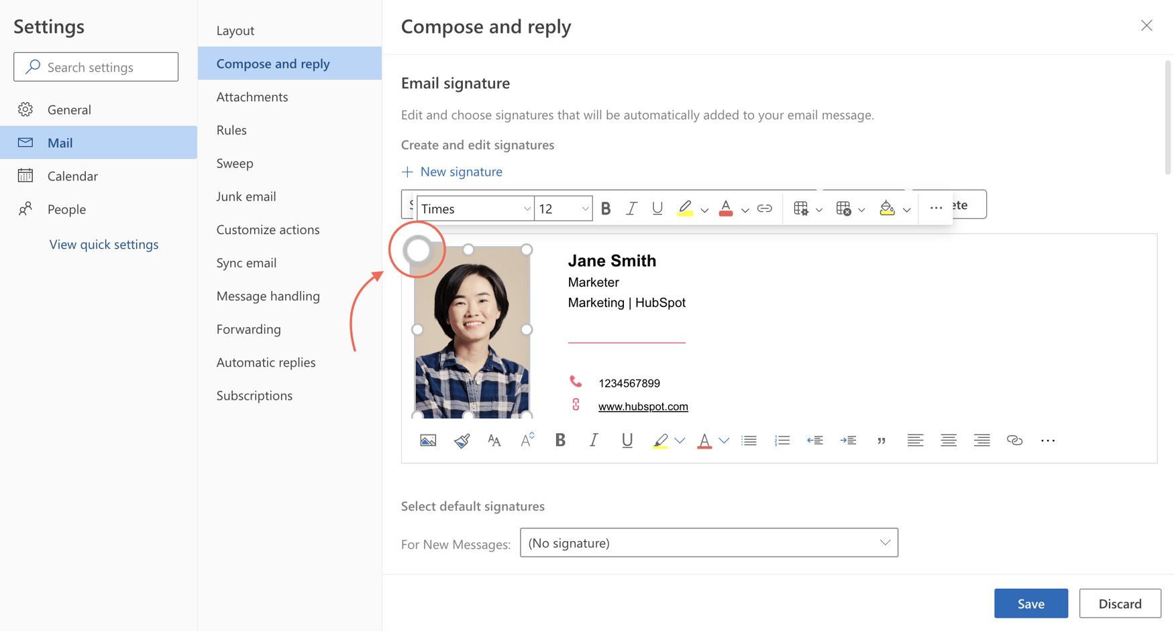Viewport: 1174px width, 631px height.
Task: Open Sweep settings
Action: pyautogui.click(x=290, y=163)
